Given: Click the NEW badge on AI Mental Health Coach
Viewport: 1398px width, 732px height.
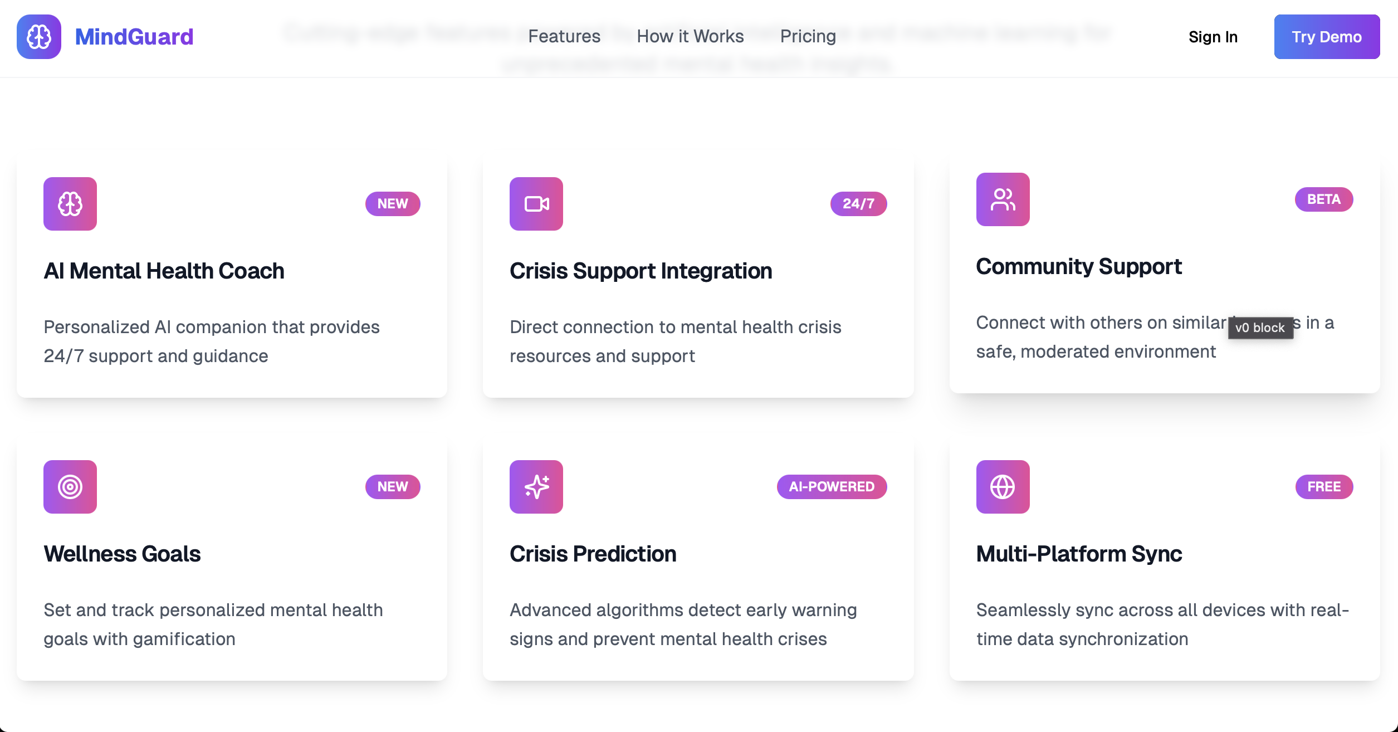Looking at the screenshot, I should pos(392,204).
